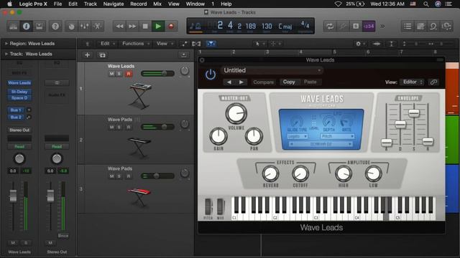Open the Loop Browser icon

pyautogui.click(x=433, y=27)
